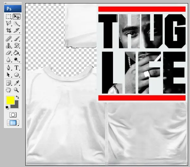Select the Paint Bucket tool
This screenshot has width=190, height=167.
pos(16,53)
